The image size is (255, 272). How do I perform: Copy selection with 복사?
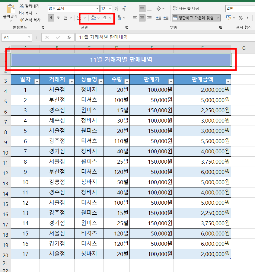click(26, 13)
